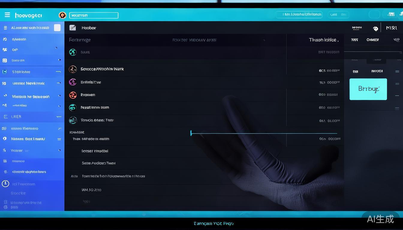The width and height of the screenshot is (403, 230).
Task: Open the clock icon in the left sidebar
Action: (x=5, y=184)
